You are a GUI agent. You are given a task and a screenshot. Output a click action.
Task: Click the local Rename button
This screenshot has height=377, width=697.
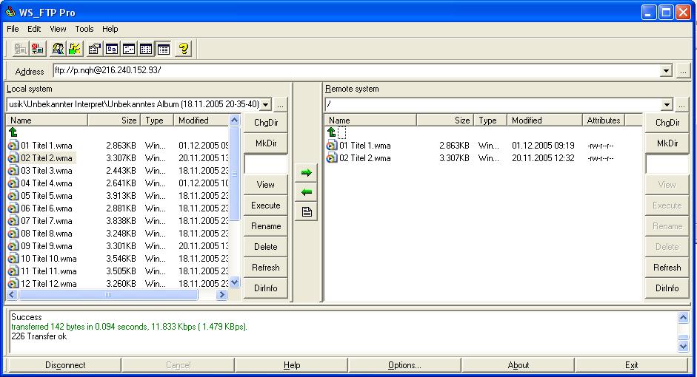(x=266, y=225)
